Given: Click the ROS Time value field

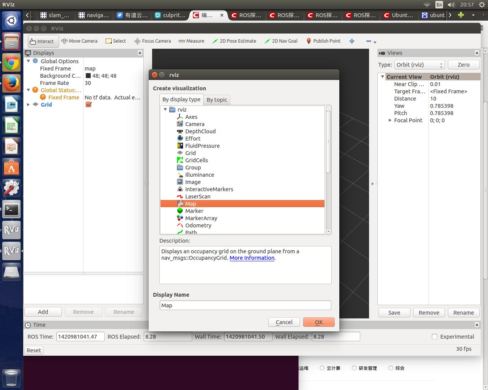Looking at the screenshot, I should point(80,337).
